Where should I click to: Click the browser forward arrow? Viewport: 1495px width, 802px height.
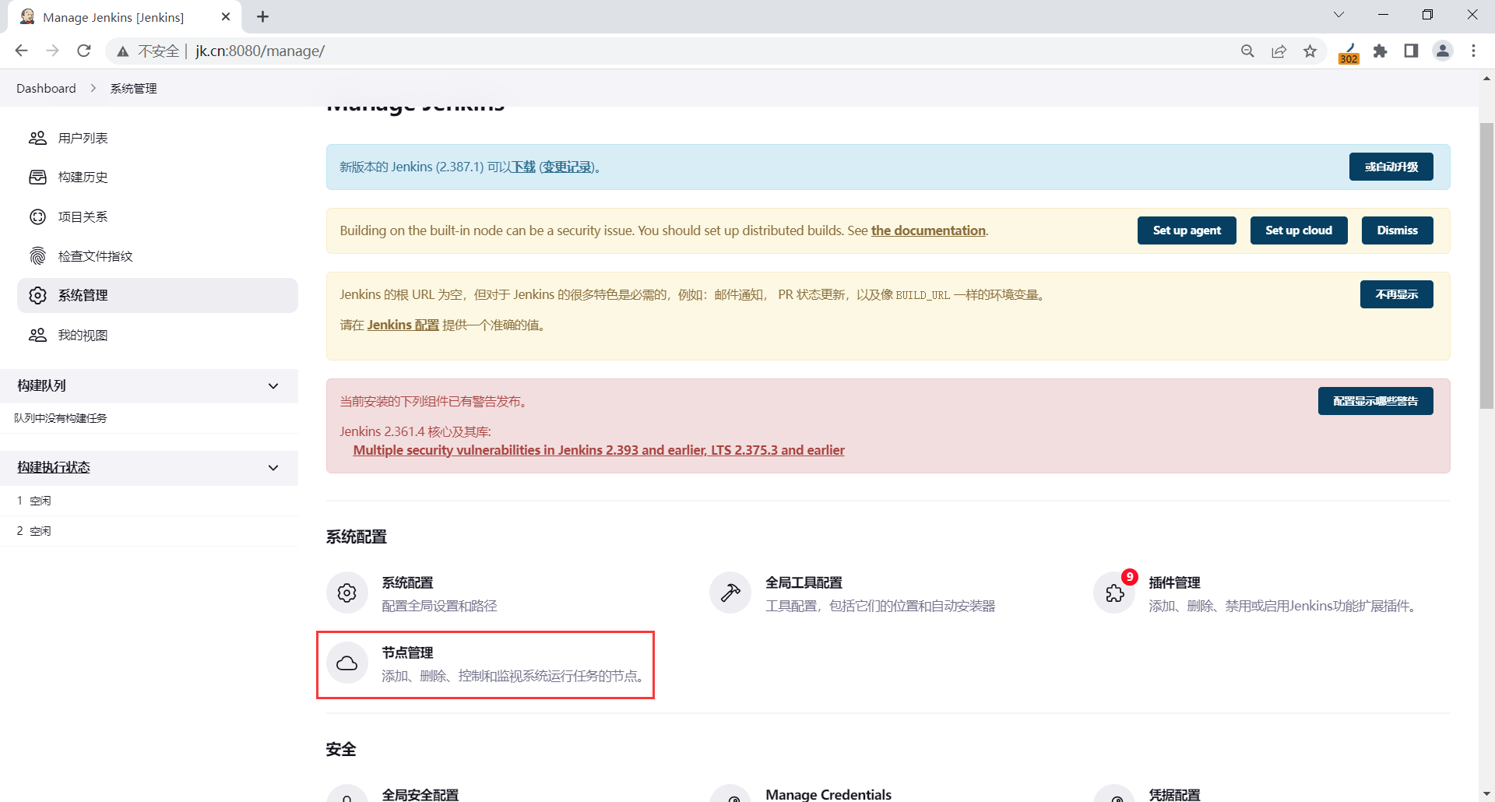(x=52, y=51)
